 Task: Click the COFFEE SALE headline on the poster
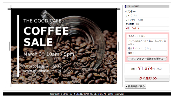click(46, 36)
